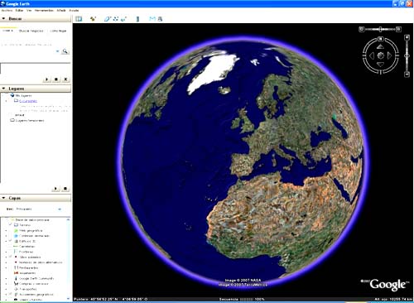Toggle the Sitios poblados layer checkbox

[11, 257]
